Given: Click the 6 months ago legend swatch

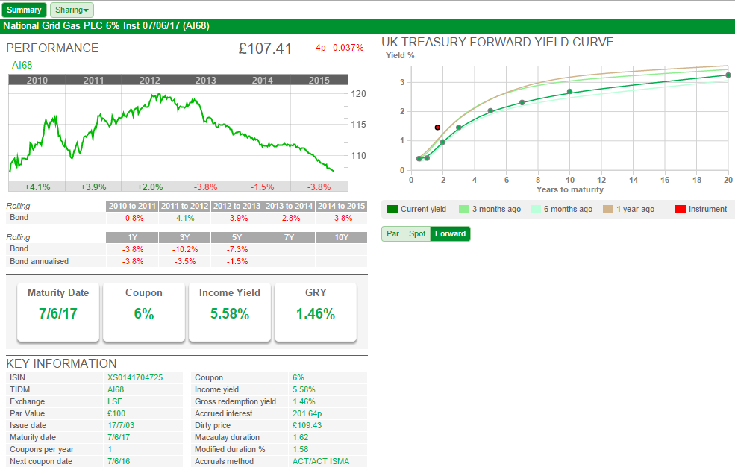Looking at the screenshot, I should point(536,209).
